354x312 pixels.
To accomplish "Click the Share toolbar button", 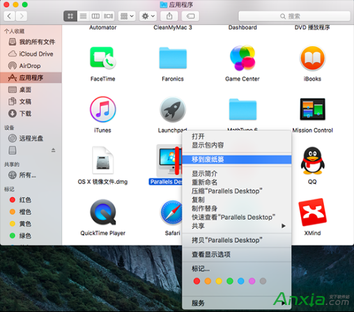I will point(169,16).
